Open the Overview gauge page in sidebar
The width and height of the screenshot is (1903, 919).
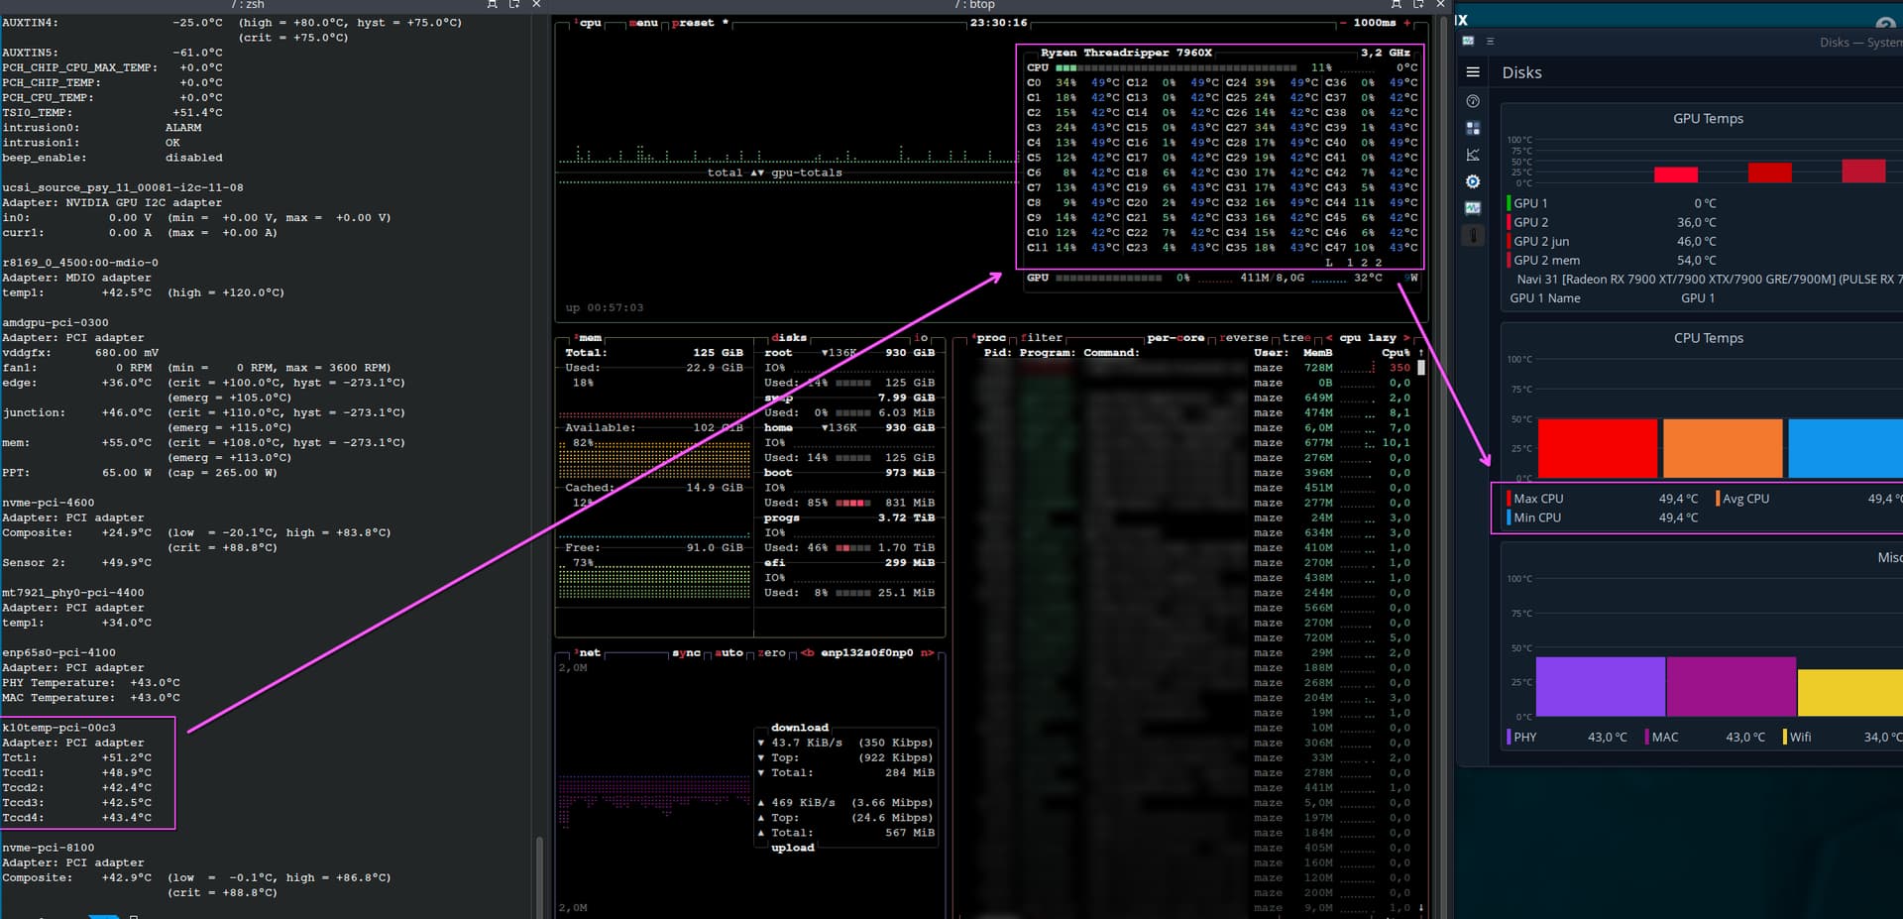click(1473, 101)
